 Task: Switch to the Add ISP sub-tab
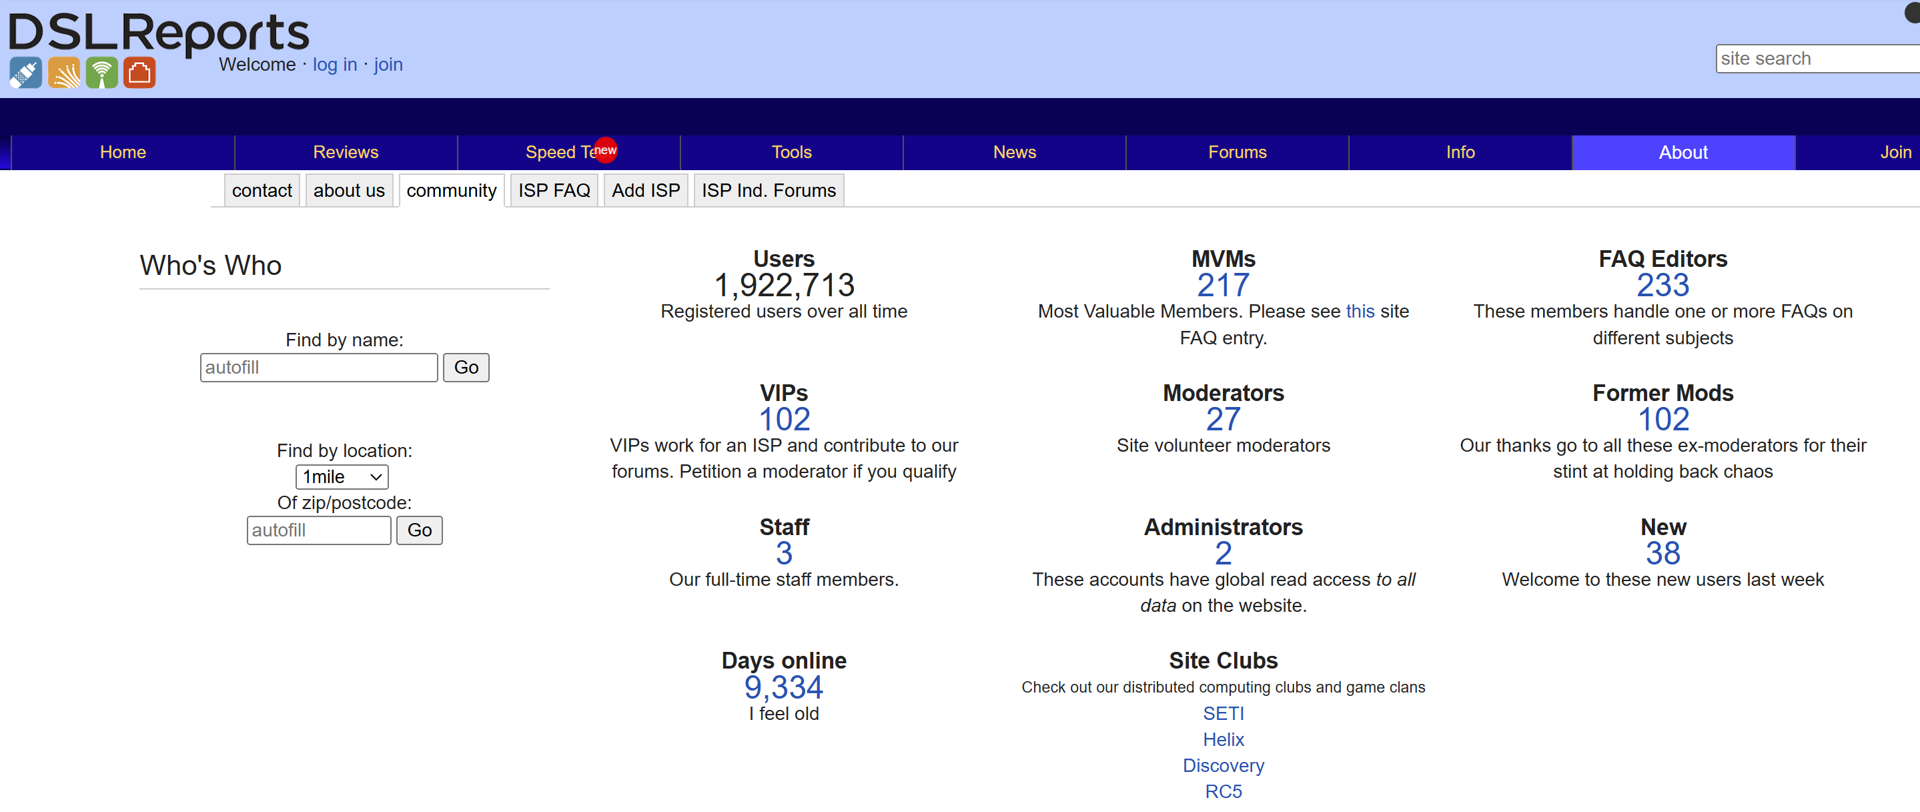pyautogui.click(x=646, y=190)
